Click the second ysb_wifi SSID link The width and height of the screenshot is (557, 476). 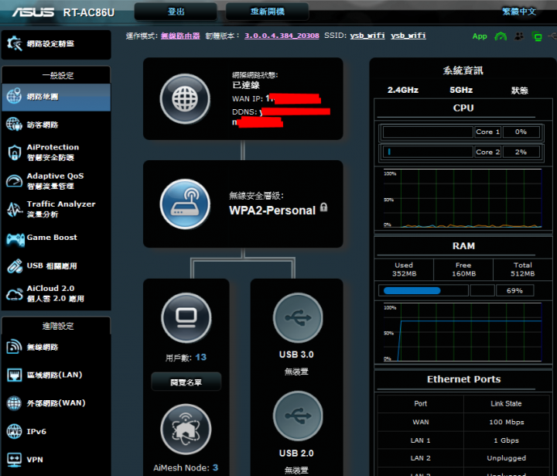(408, 36)
